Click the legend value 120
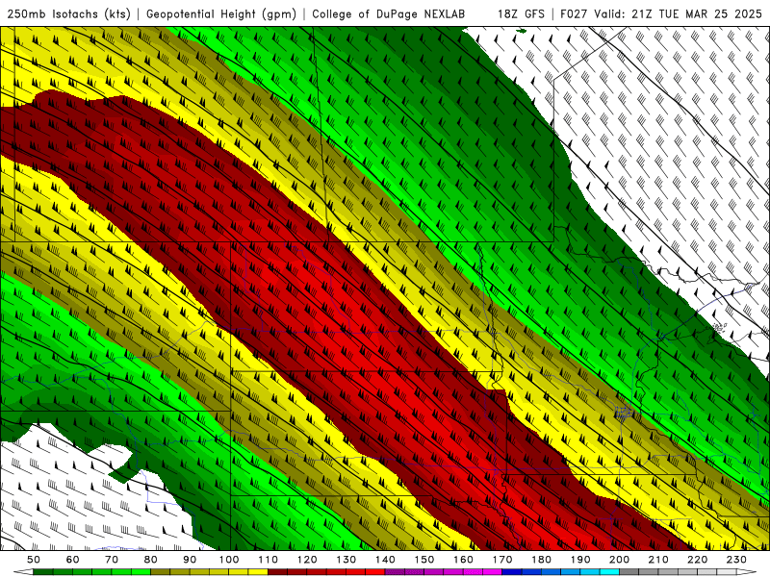Image resolution: width=770 pixels, height=577 pixels. [x=307, y=560]
